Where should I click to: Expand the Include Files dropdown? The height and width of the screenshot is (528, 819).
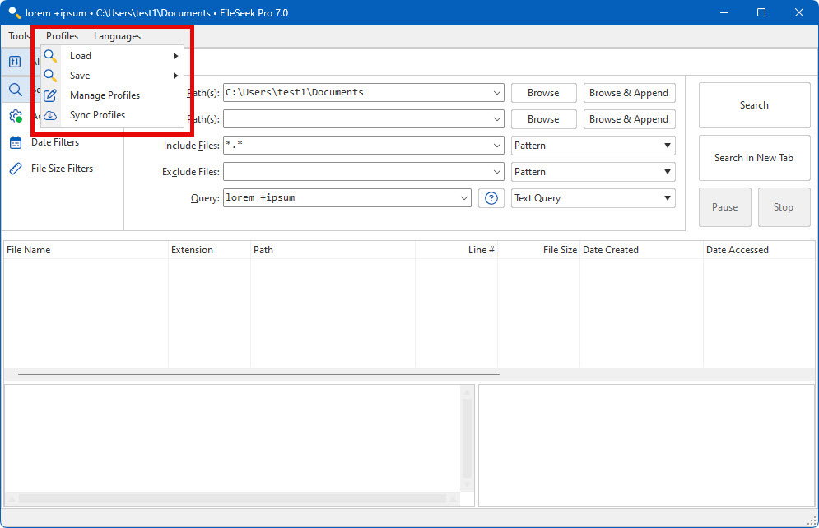pos(496,146)
